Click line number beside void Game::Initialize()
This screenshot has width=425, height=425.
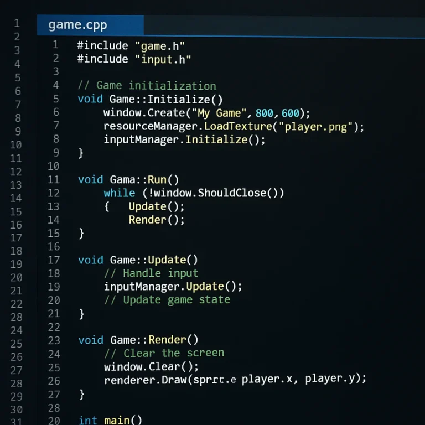56,99
